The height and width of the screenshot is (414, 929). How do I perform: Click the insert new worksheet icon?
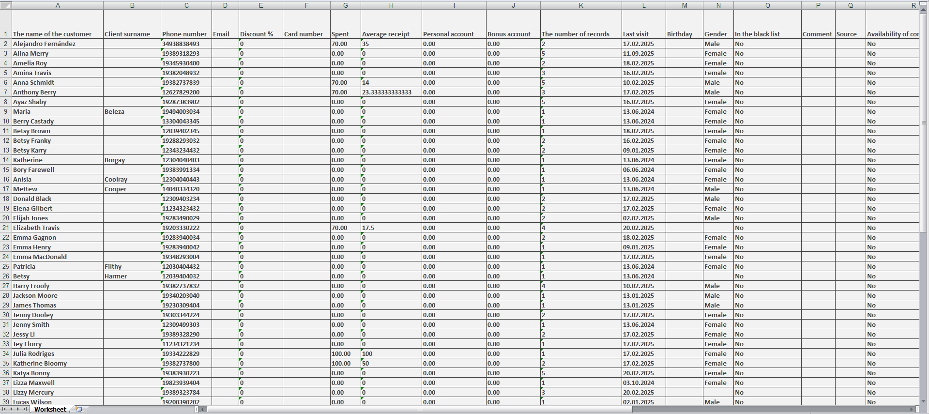[x=78, y=410]
